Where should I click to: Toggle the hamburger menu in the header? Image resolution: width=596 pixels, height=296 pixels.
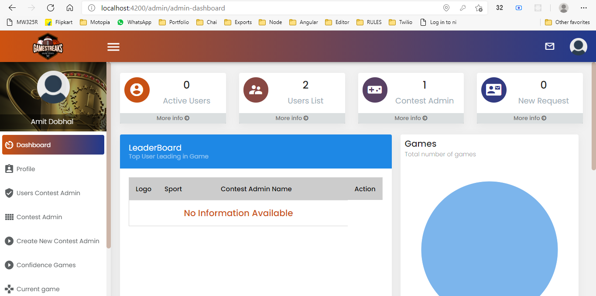pyautogui.click(x=113, y=47)
